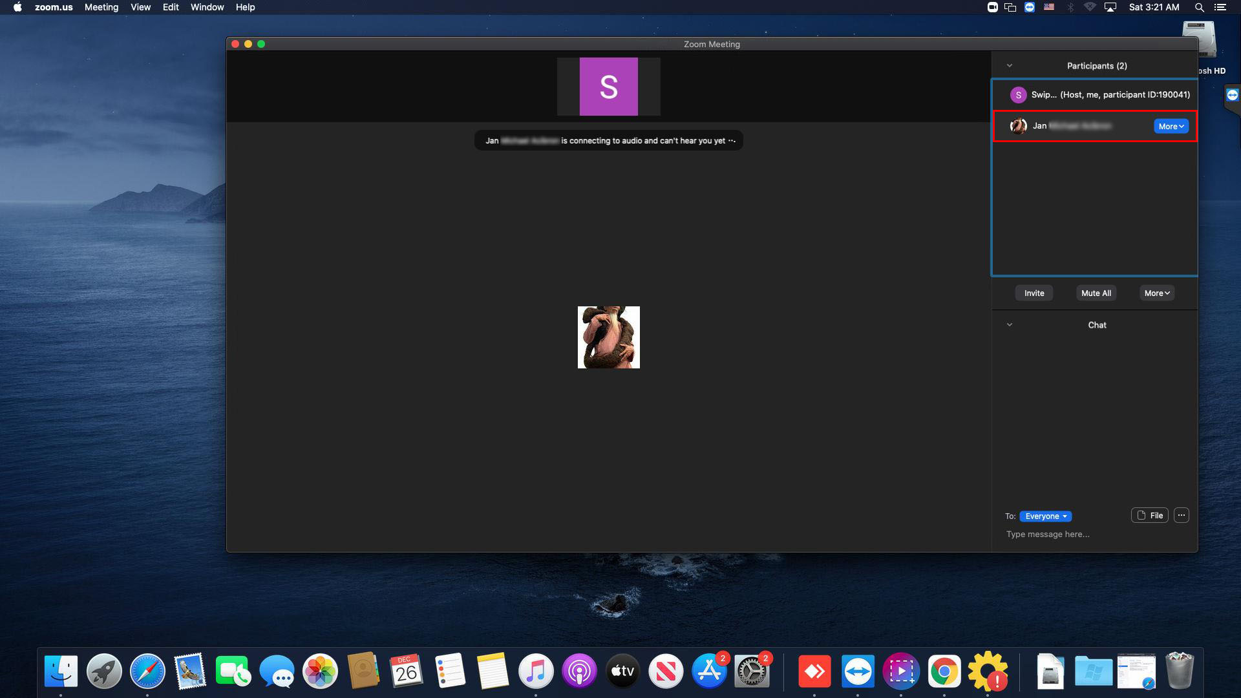Open TeamViewer from the dock
The width and height of the screenshot is (1241, 698).
pyautogui.click(x=858, y=672)
